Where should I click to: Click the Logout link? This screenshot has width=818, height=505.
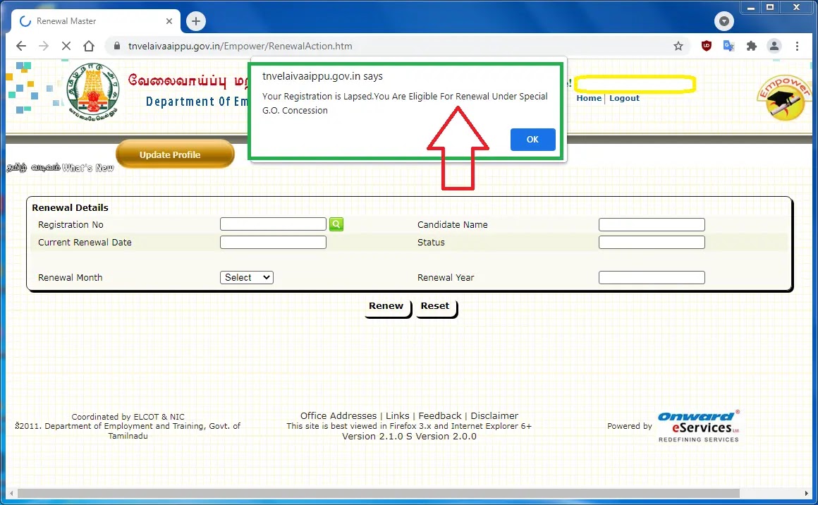(624, 98)
